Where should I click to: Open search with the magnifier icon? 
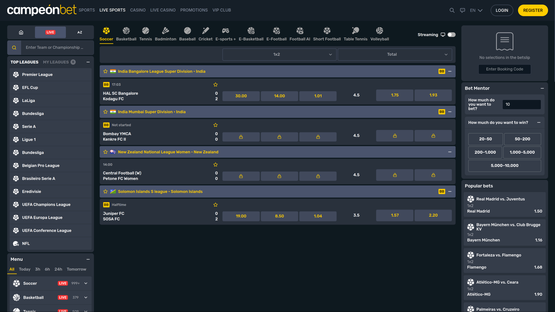click(452, 10)
